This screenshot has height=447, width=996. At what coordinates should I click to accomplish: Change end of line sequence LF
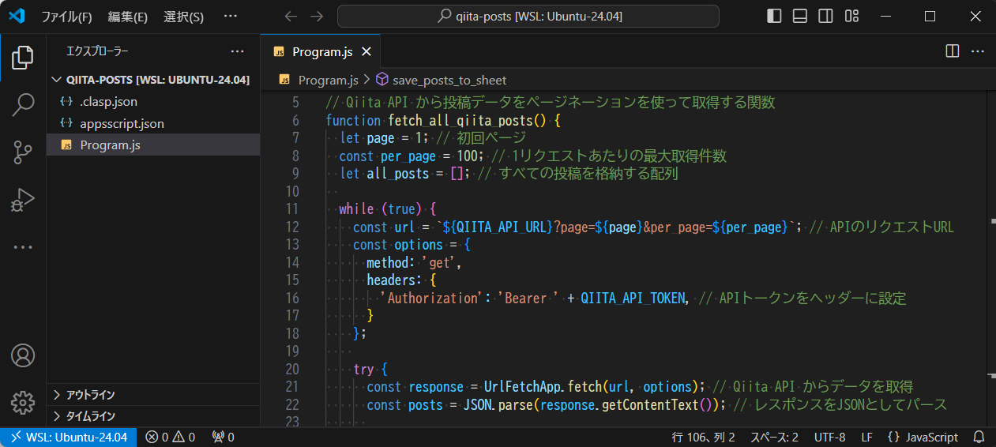pyautogui.click(x=866, y=437)
